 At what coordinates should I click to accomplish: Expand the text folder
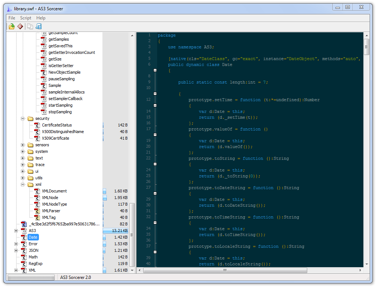[23, 158]
